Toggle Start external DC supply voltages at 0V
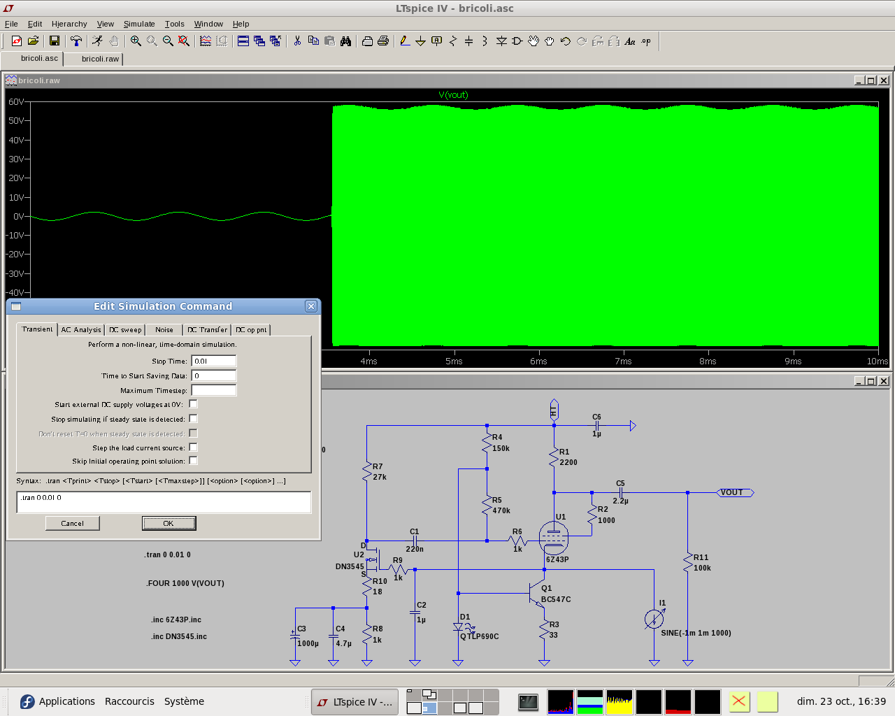The image size is (895, 716). [193, 404]
